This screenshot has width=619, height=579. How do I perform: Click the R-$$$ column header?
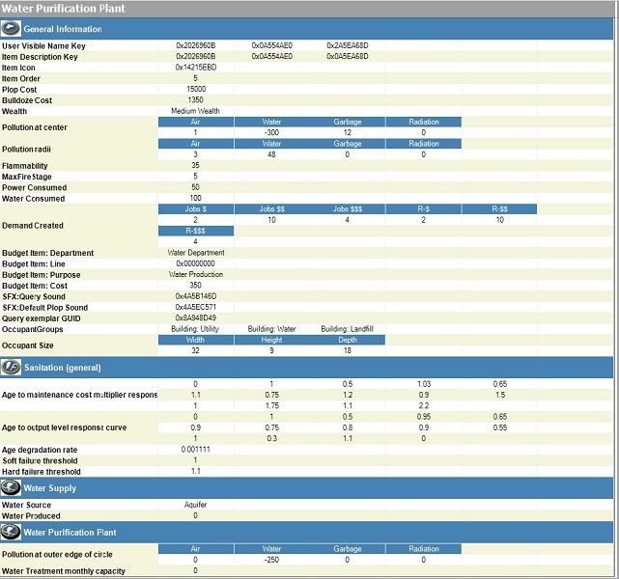coord(195,231)
